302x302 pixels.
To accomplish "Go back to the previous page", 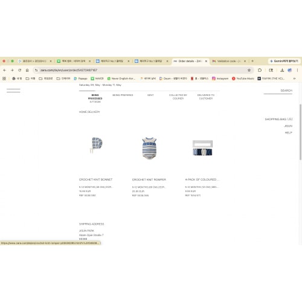I will (5, 70).
